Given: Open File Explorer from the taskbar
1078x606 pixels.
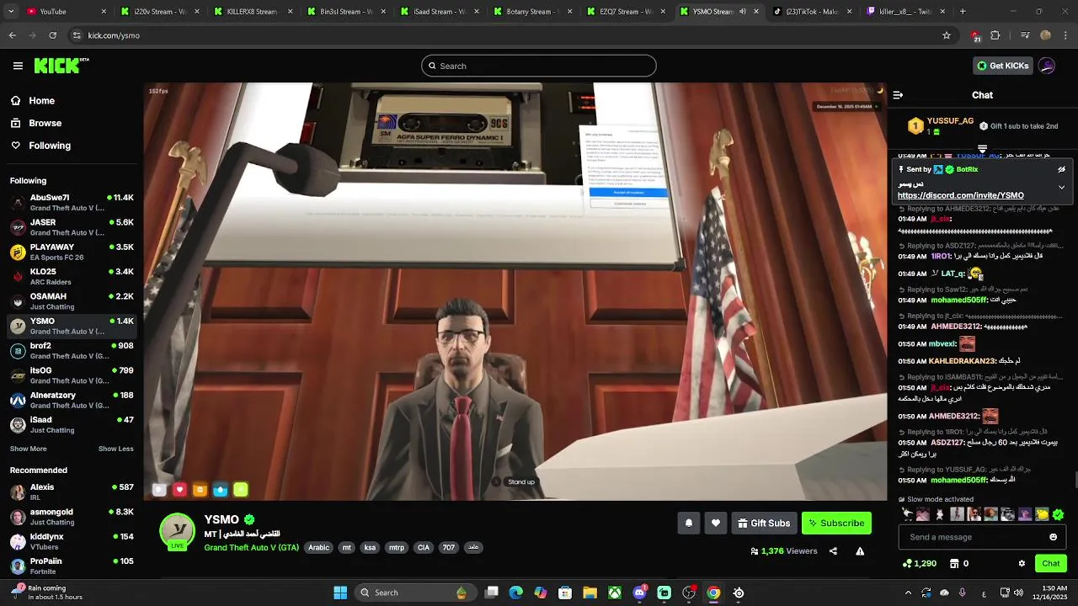Looking at the screenshot, I should [590, 593].
